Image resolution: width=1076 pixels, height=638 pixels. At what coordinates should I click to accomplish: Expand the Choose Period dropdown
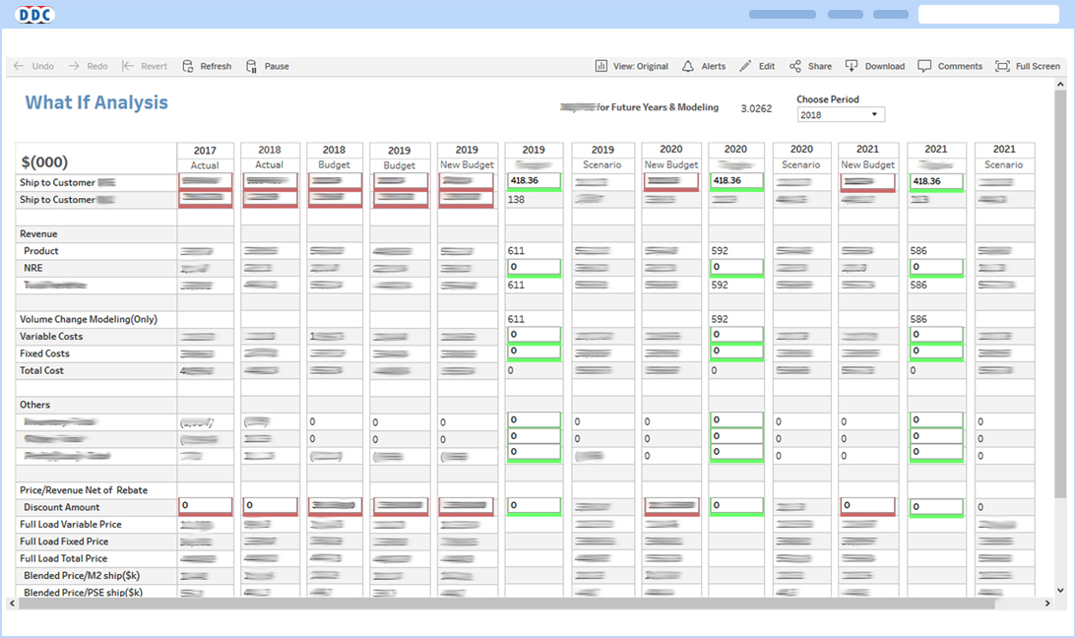tap(840, 115)
